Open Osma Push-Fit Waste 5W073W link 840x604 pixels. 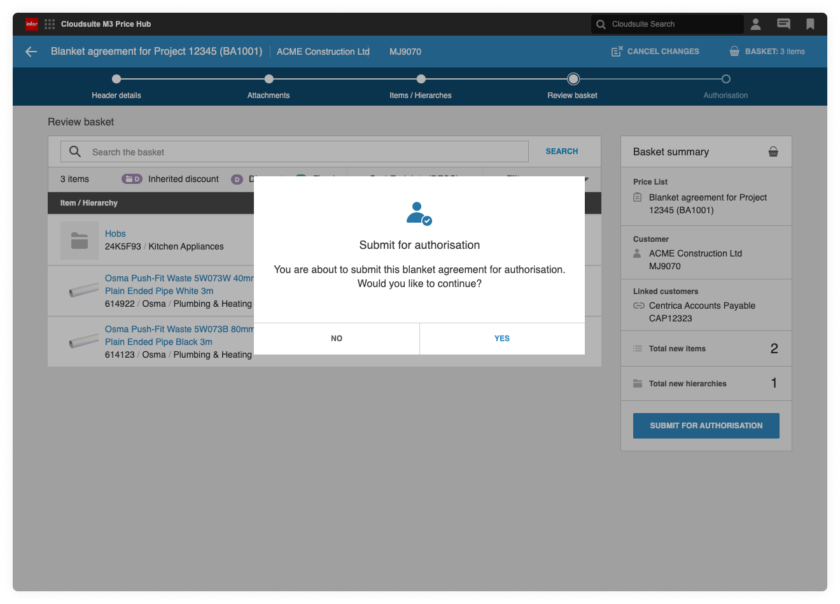click(179, 284)
